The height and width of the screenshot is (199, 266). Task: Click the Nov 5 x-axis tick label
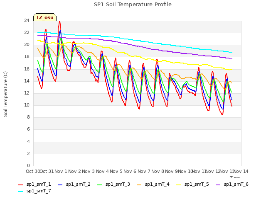click(116, 171)
